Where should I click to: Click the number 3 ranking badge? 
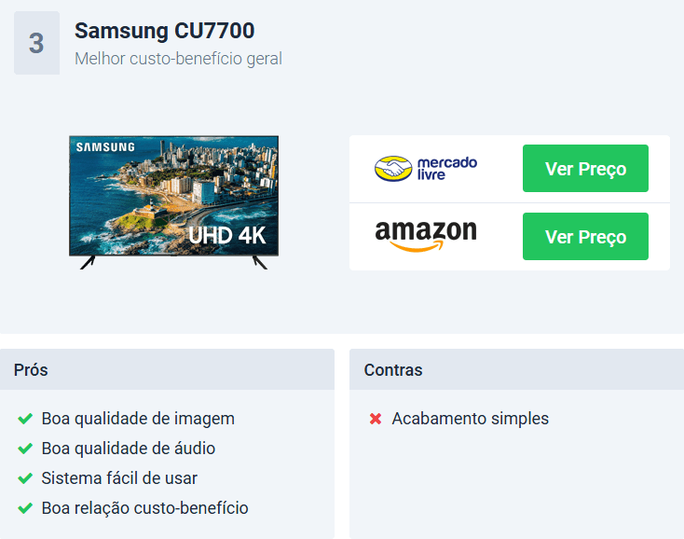tap(36, 43)
